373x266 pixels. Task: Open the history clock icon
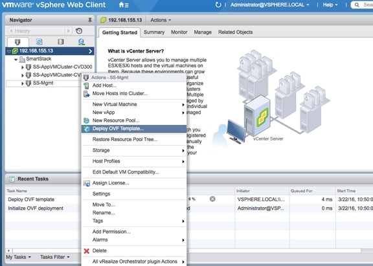point(79,31)
